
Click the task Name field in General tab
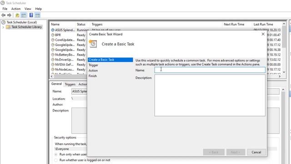tap(79, 91)
